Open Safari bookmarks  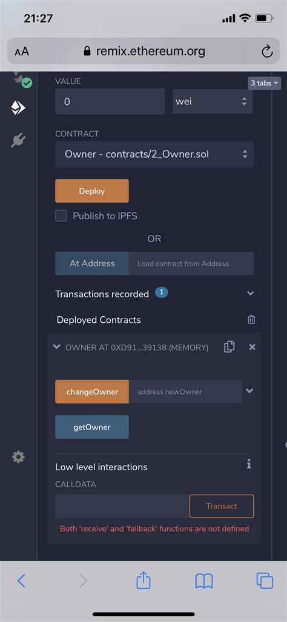pyautogui.click(x=204, y=581)
